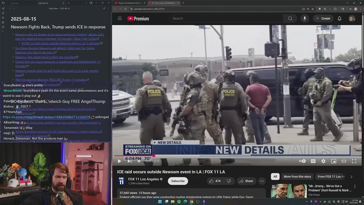Image resolution: width=364 pixels, height=205 pixels.
Task: Open YouTube notifications bell
Action: pyautogui.click(x=339, y=19)
